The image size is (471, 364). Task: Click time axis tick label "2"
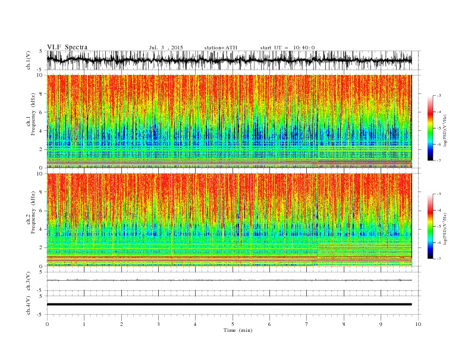tap(121, 324)
